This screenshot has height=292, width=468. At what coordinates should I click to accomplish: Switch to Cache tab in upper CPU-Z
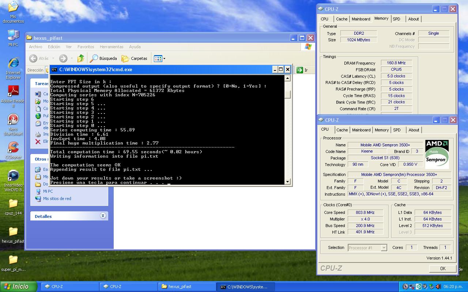tap(341, 19)
